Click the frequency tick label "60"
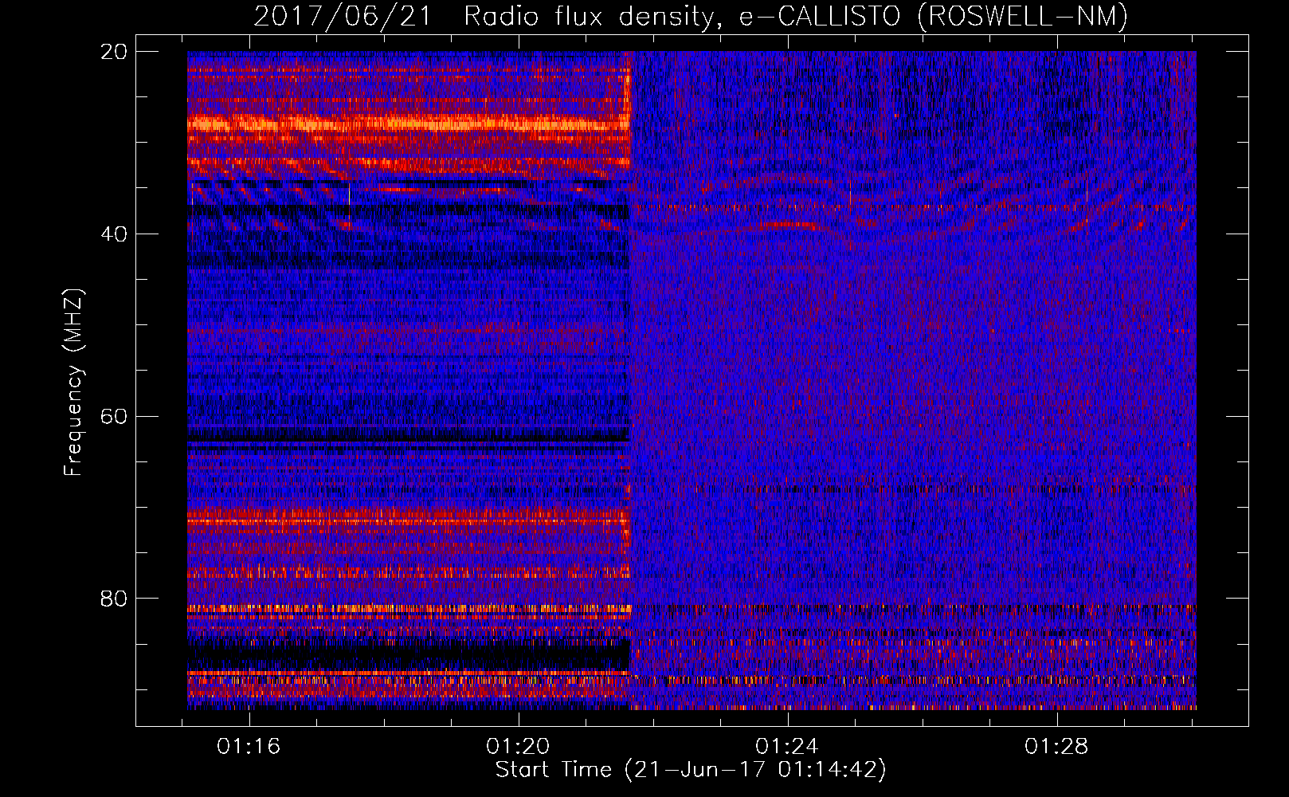Image resolution: width=1289 pixels, height=797 pixels. pyautogui.click(x=114, y=417)
